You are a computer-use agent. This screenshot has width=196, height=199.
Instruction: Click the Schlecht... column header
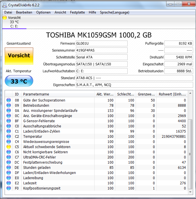[x=126, y=94]
